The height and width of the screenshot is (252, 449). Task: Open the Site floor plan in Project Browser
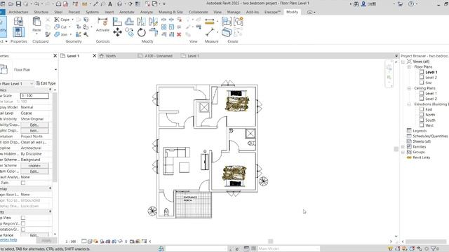pos(429,83)
